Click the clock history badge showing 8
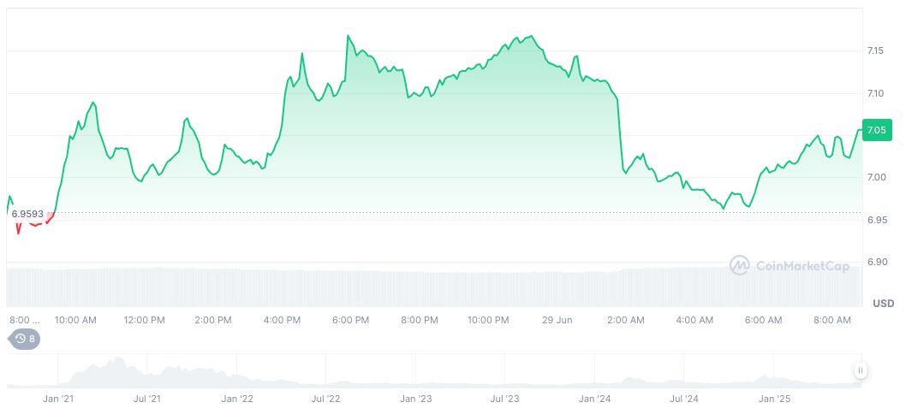The width and height of the screenshot is (918, 408). click(25, 339)
